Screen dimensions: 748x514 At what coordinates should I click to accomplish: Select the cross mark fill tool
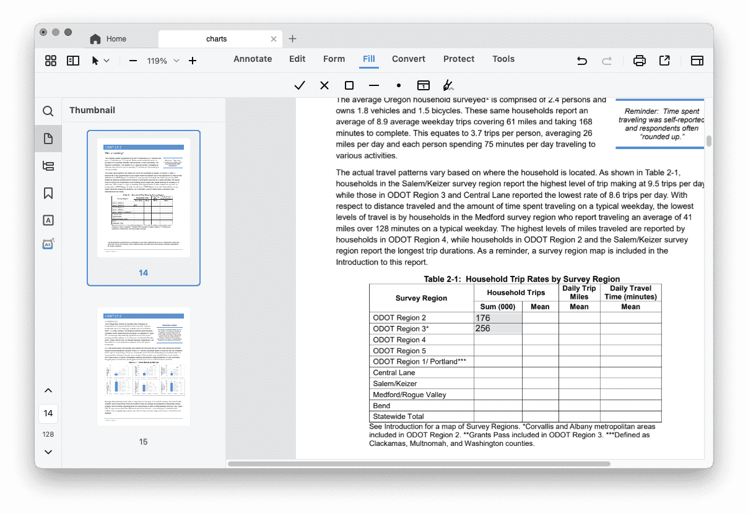(x=324, y=85)
